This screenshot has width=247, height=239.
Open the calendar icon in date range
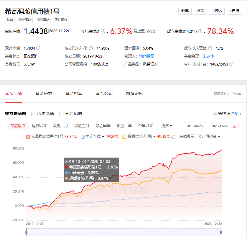[x=235, y=126]
